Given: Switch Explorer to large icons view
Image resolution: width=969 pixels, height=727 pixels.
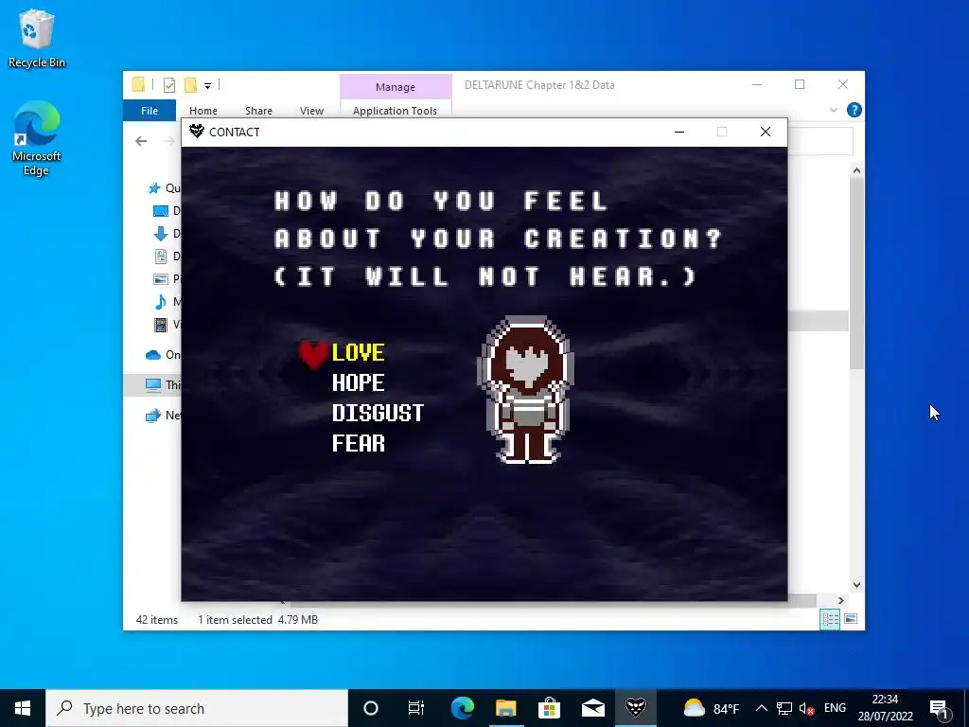Looking at the screenshot, I should pos(851,619).
